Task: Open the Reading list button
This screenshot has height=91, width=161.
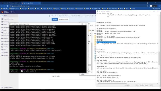Action: coord(156,9)
